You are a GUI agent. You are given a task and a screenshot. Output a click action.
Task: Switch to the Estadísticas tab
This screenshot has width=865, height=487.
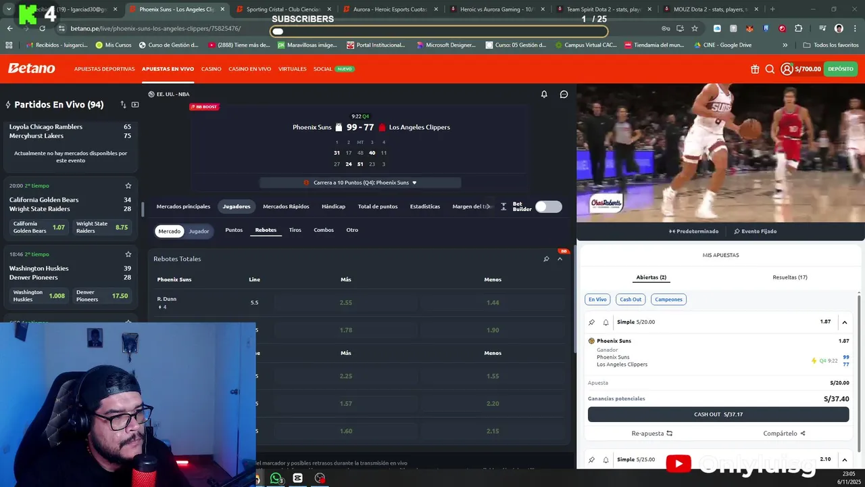click(424, 206)
